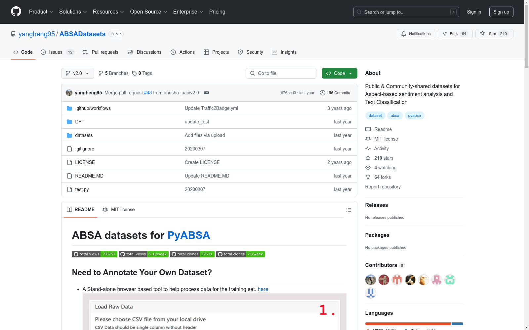
Task: Open the Pricing link
Action: click(x=217, y=12)
